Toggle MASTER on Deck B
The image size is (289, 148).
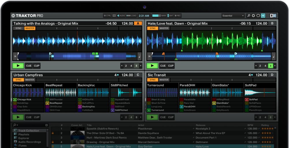pyautogui.click(x=164, y=28)
